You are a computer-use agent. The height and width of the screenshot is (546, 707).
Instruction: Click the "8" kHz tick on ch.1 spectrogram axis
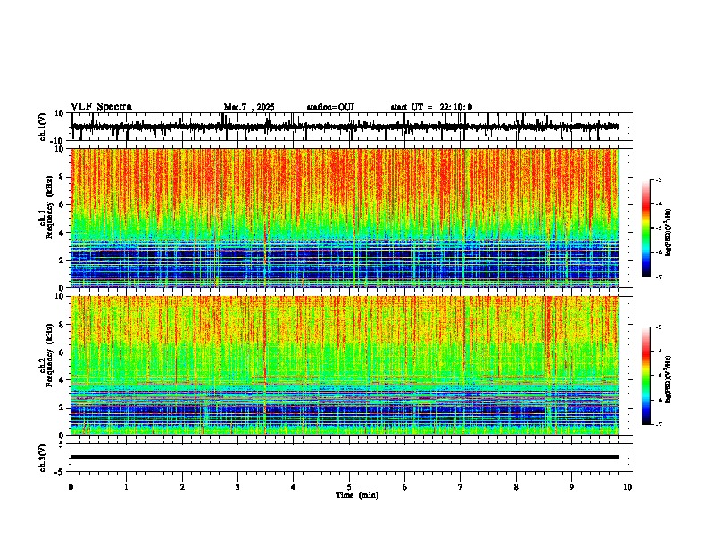pyautogui.click(x=62, y=177)
